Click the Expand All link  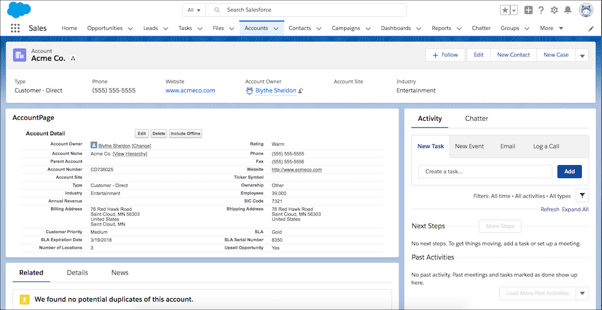pos(575,209)
